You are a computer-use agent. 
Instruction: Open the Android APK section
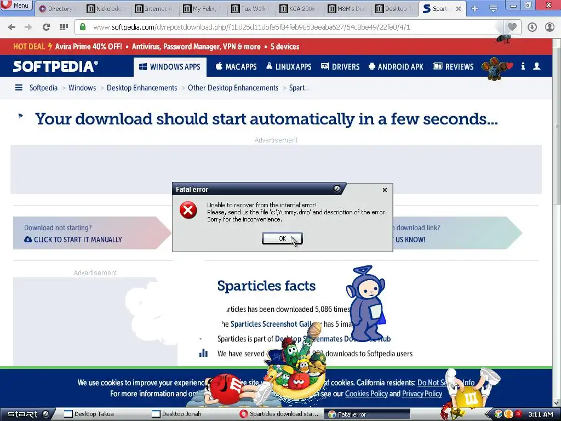tap(396, 66)
